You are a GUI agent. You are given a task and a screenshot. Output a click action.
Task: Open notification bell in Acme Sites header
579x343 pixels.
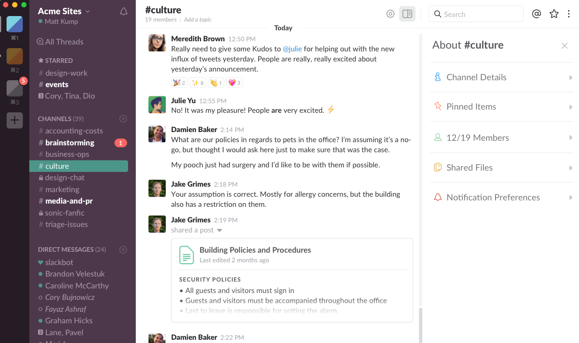pyautogui.click(x=124, y=11)
